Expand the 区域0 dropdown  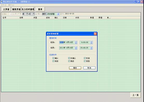[x=11, y=14]
